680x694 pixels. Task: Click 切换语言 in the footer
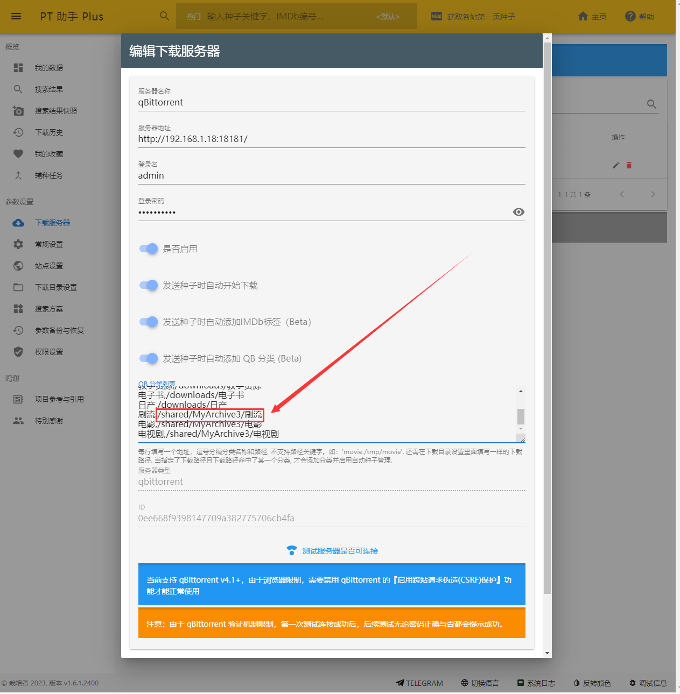(x=480, y=683)
